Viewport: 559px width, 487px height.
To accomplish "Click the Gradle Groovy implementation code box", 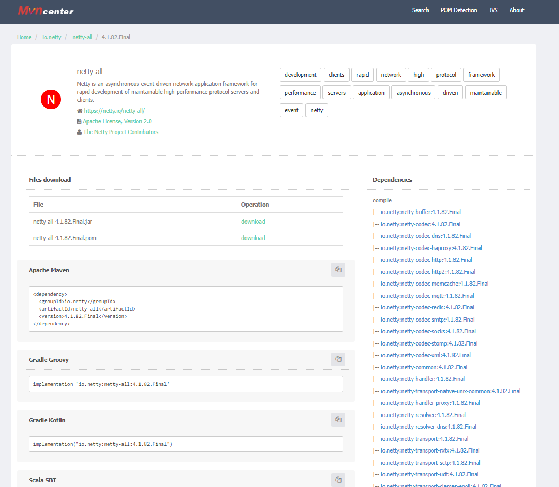I will point(186,384).
